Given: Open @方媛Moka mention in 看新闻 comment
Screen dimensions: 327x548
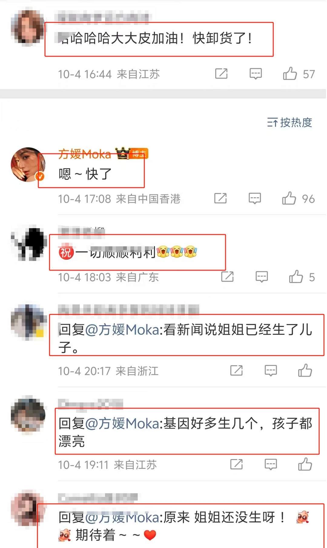Looking at the screenshot, I should [122, 330].
